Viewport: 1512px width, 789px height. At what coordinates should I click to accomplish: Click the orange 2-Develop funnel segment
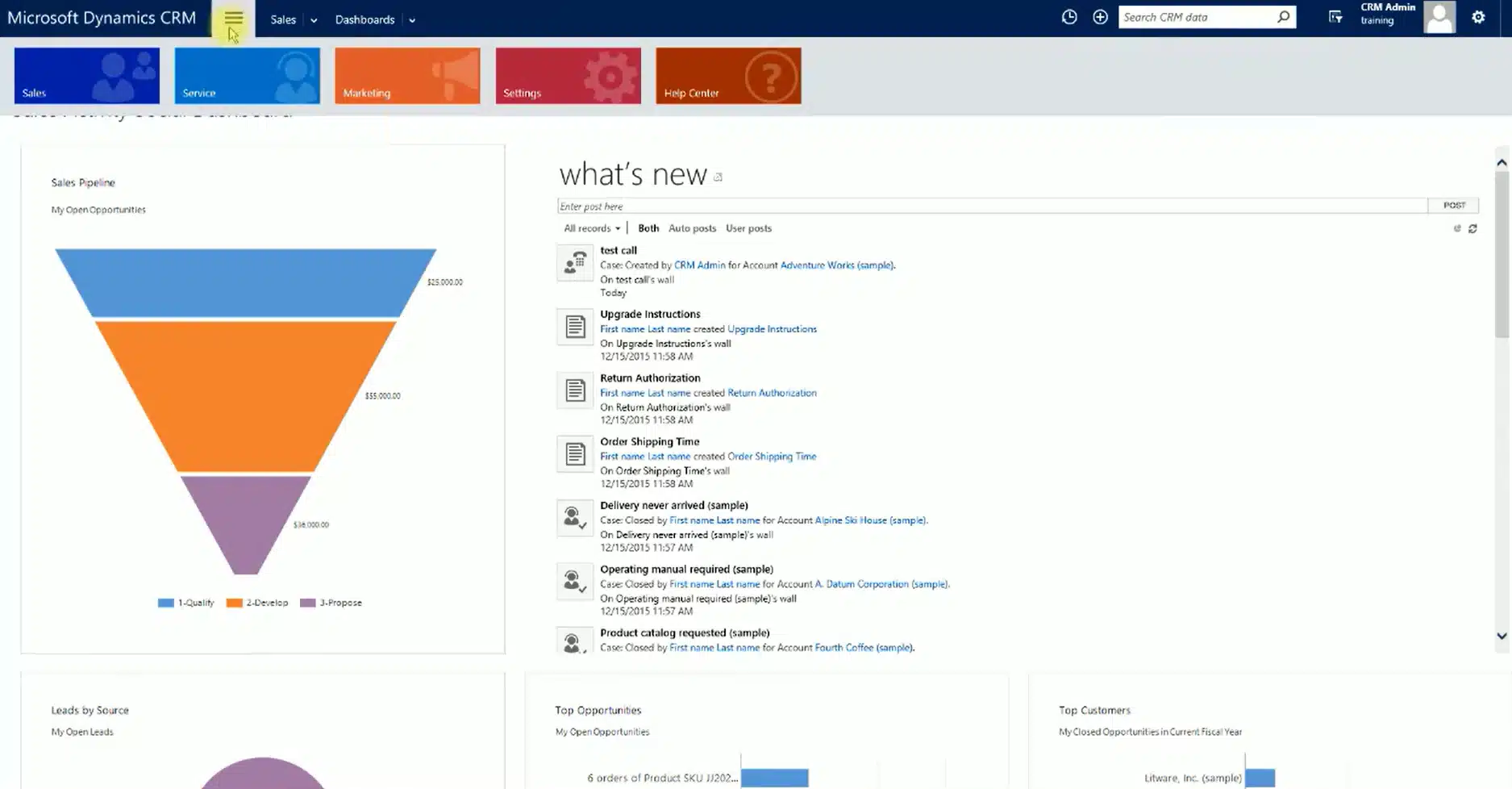point(246,395)
